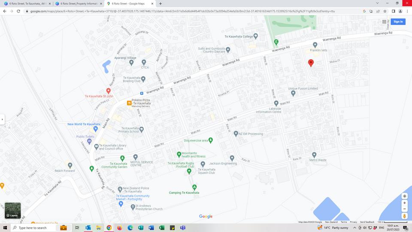412x232 pixels.
Task: Open the Chrome profile avatar
Action: (400, 11)
